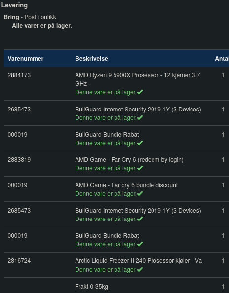Click the checkmark on the second BullGuard Internet Security row

tap(140, 219)
